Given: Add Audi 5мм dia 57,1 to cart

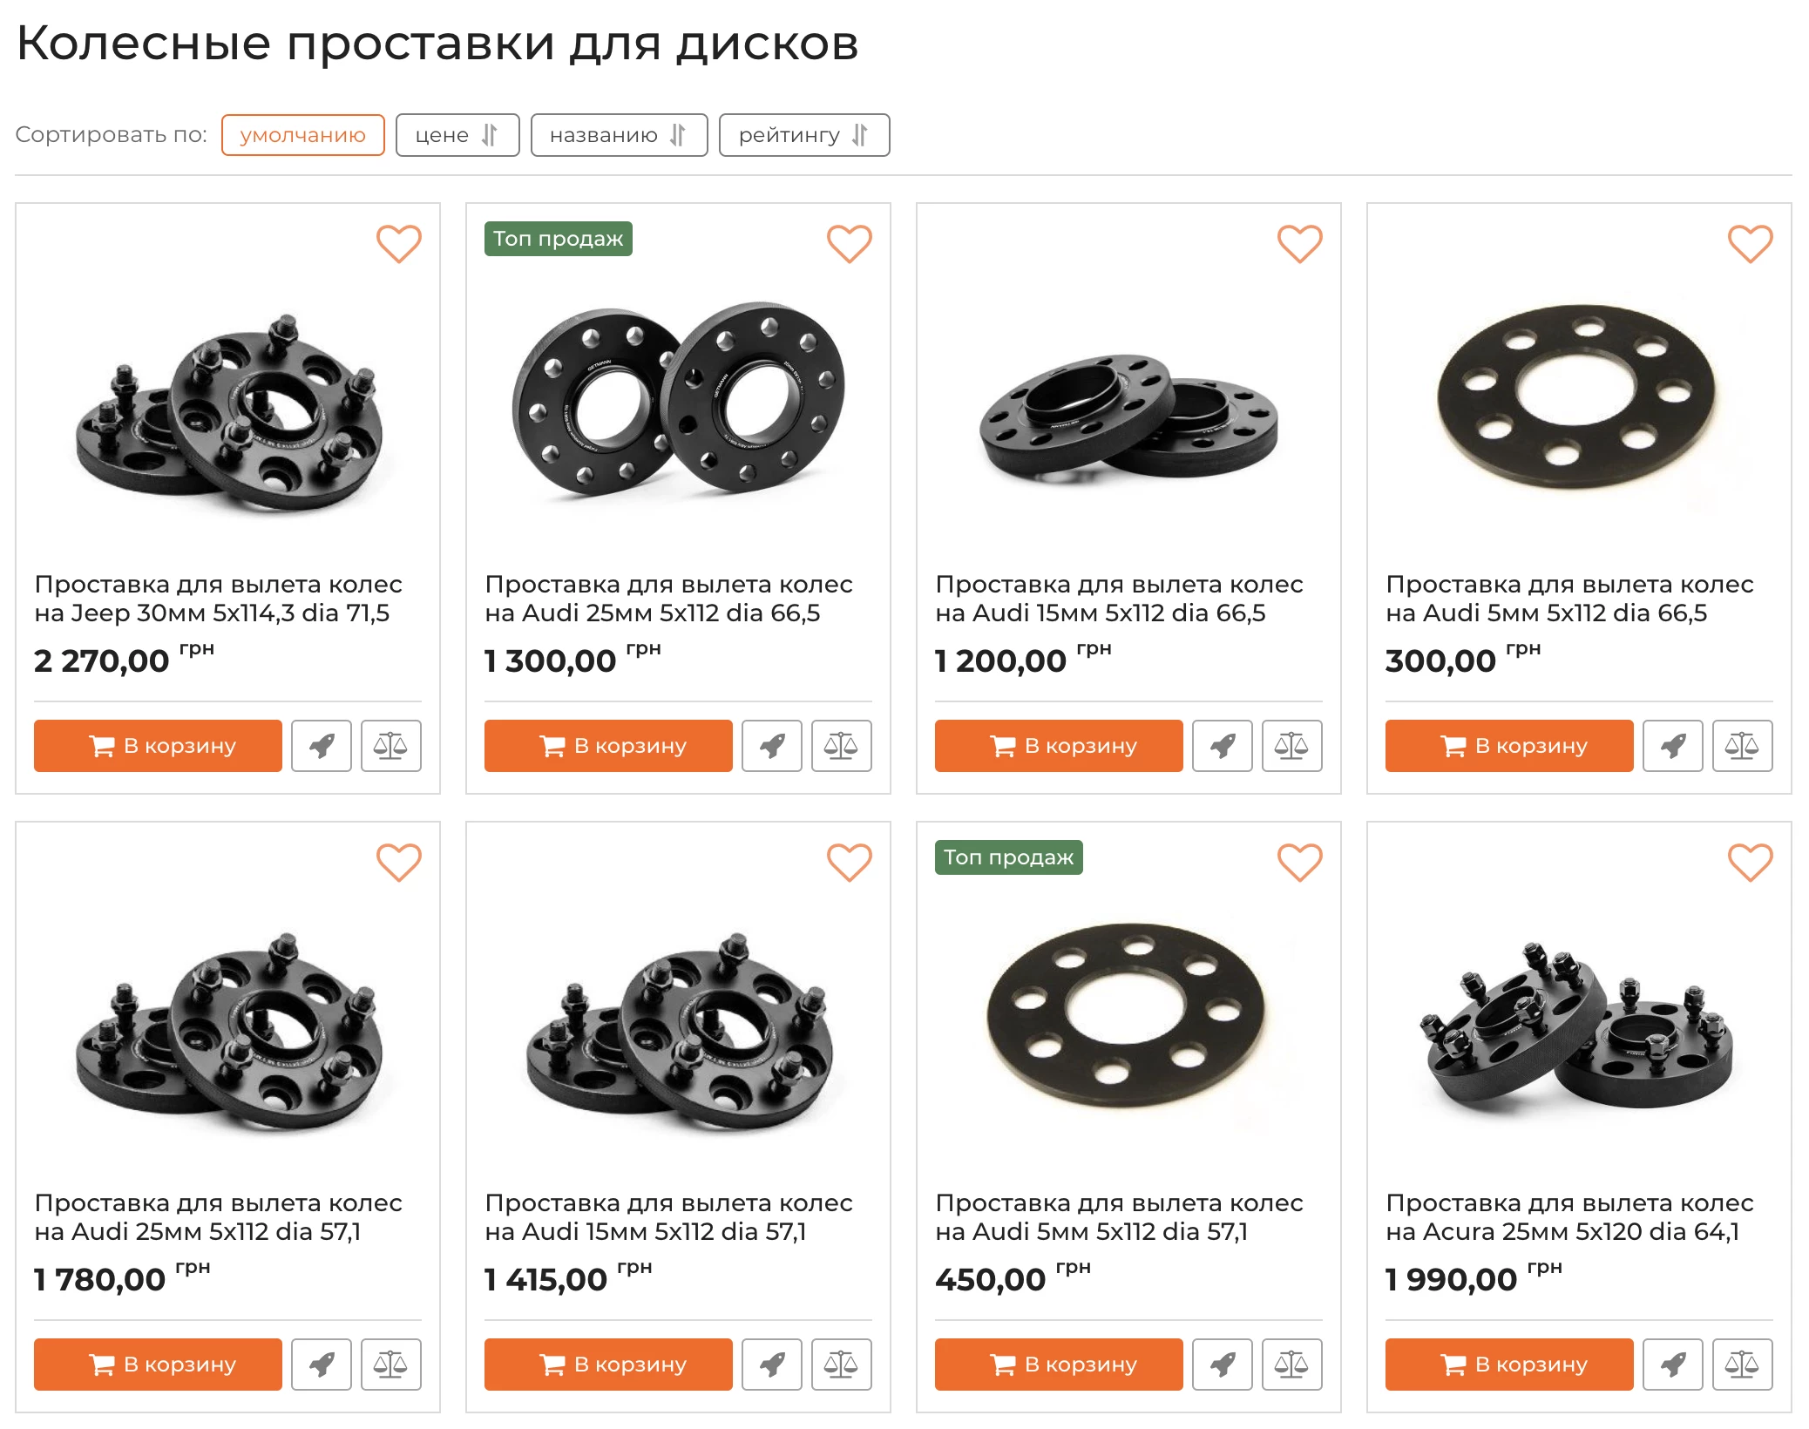Looking at the screenshot, I should 1059,1365.
